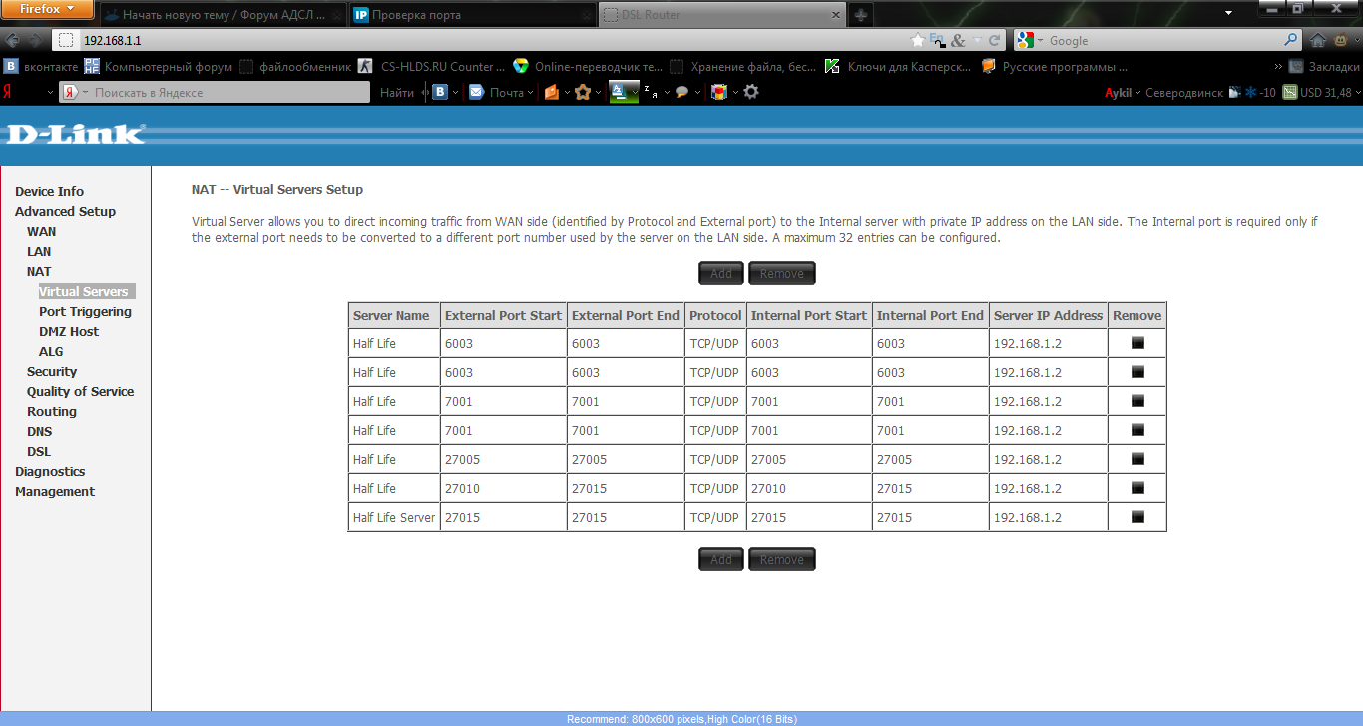
Task: Click the Yandex mail envelope icon
Action: click(477, 92)
